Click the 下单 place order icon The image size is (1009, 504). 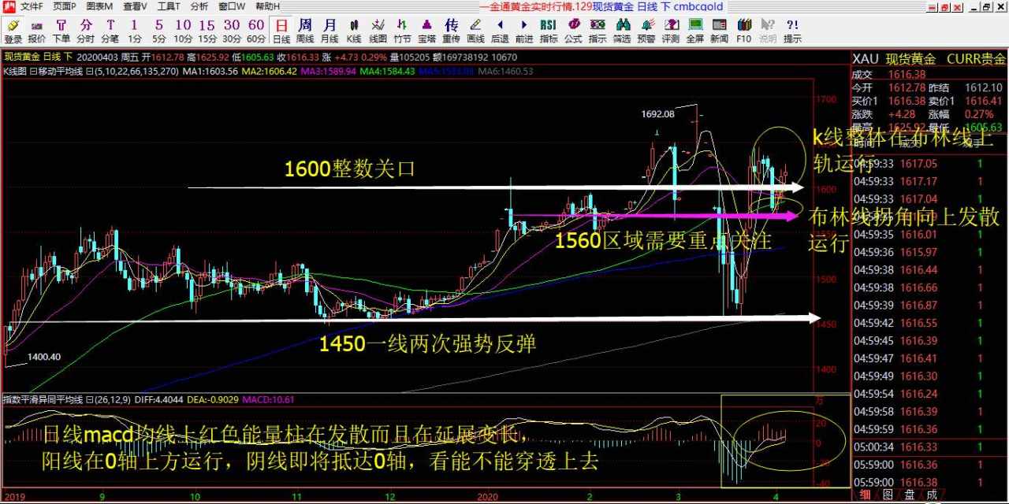(61, 31)
